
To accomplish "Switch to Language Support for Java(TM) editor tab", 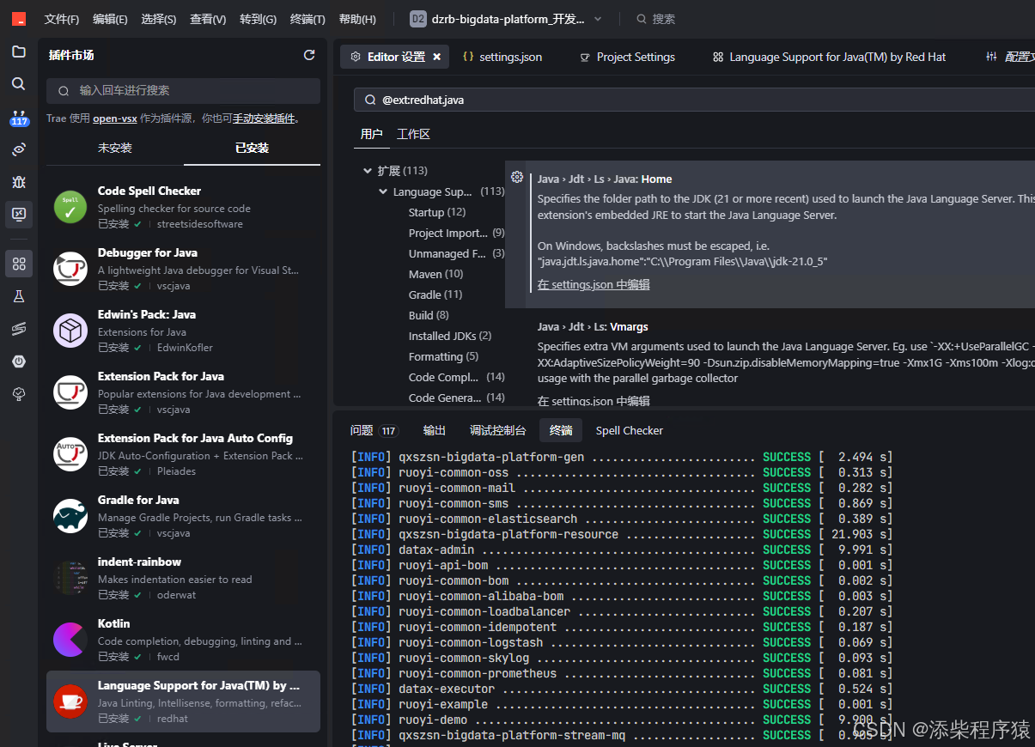I will pyautogui.click(x=829, y=57).
